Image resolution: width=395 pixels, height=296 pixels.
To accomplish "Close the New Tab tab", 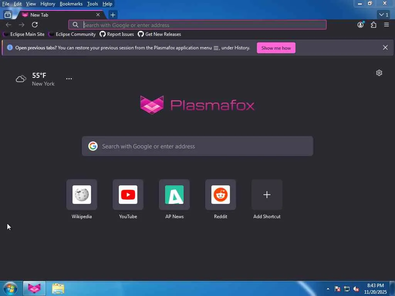I will tap(98, 15).
